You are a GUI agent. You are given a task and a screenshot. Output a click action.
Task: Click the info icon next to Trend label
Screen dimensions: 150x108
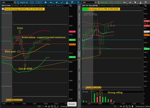[3, 9]
